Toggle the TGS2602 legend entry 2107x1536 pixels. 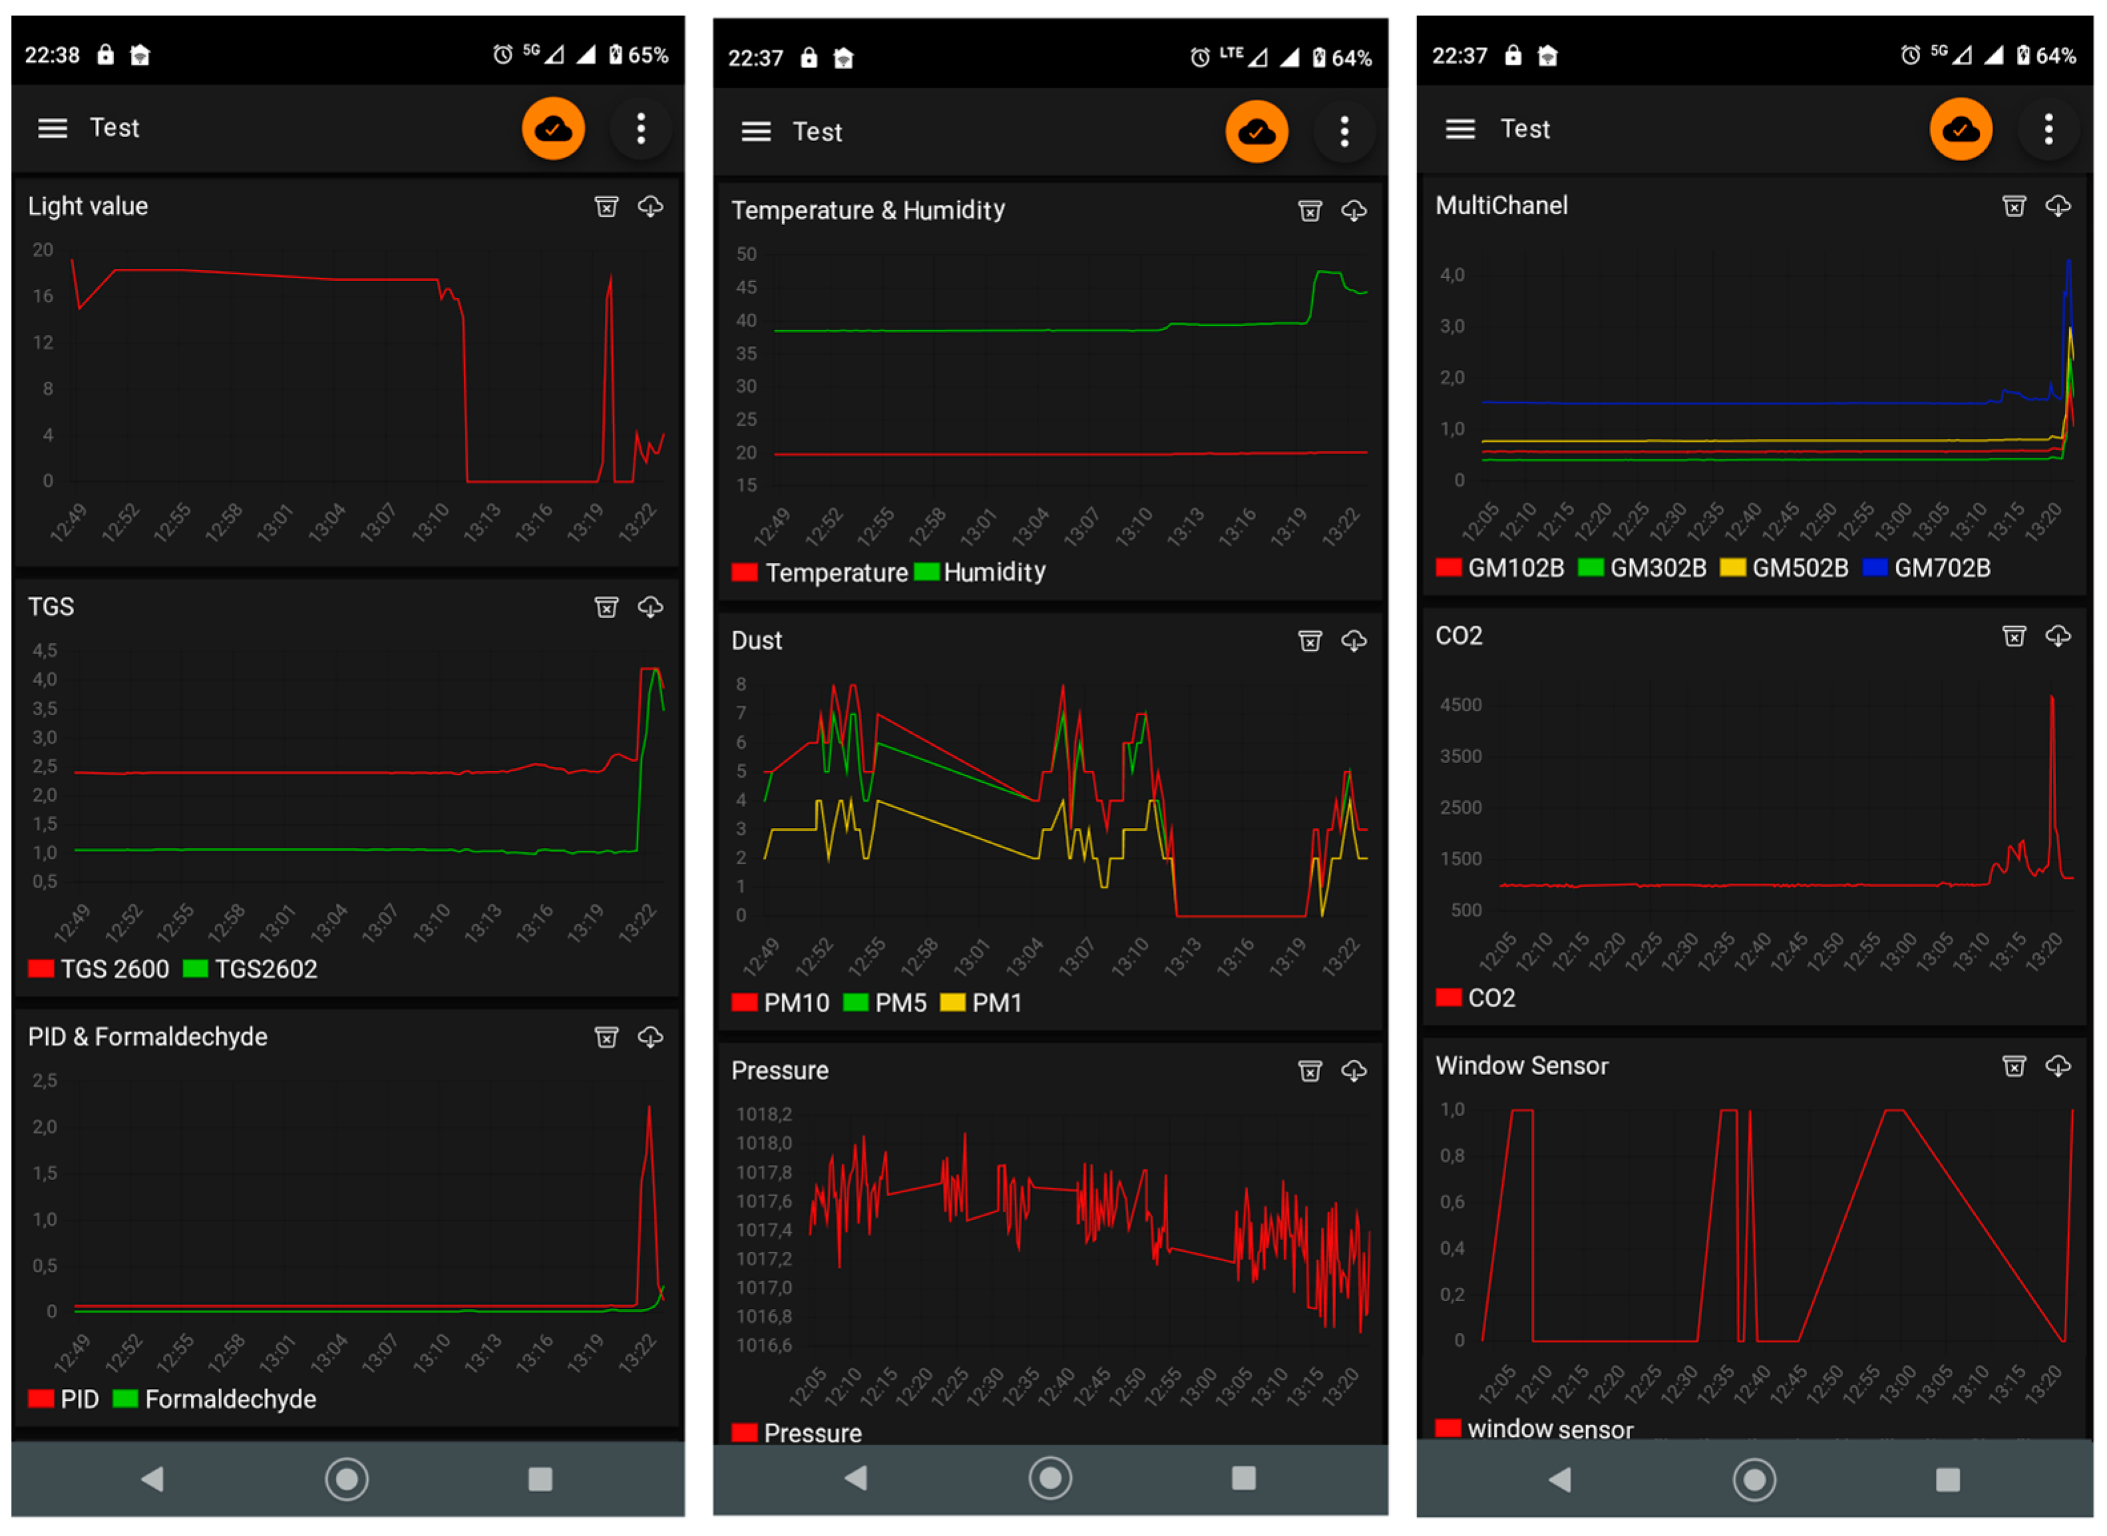[x=265, y=969]
